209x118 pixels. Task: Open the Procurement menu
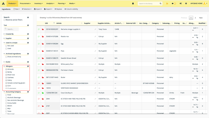pyautogui.click(x=25, y=3)
